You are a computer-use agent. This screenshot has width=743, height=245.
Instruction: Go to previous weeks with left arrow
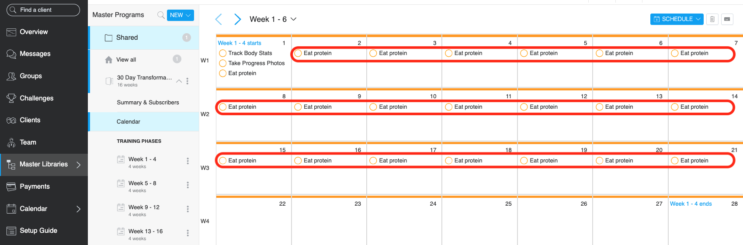[219, 19]
